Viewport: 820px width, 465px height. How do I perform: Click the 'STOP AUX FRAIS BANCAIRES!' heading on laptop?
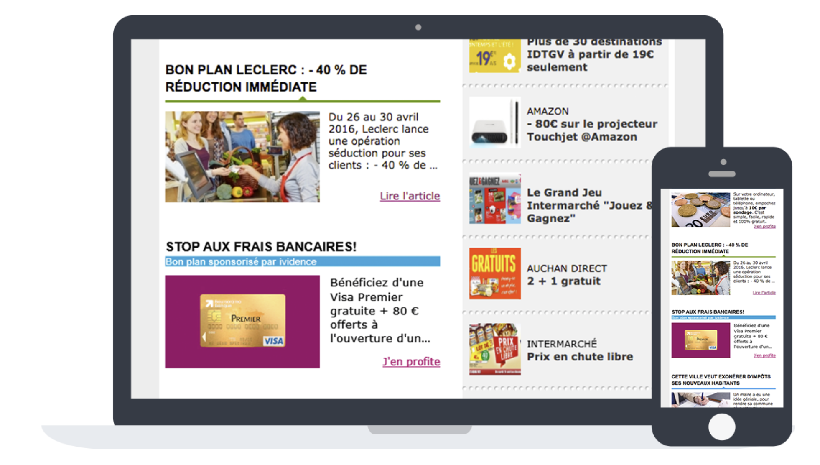pyautogui.click(x=261, y=247)
